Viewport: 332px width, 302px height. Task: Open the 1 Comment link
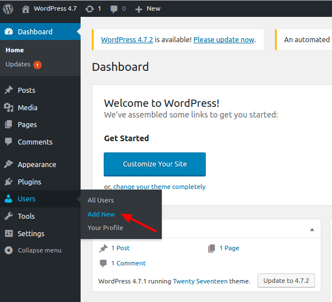129,263
